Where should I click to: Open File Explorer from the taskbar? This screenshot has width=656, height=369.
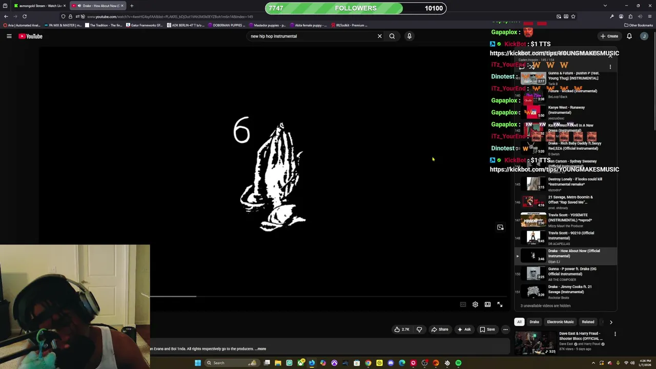(x=278, y=363)
